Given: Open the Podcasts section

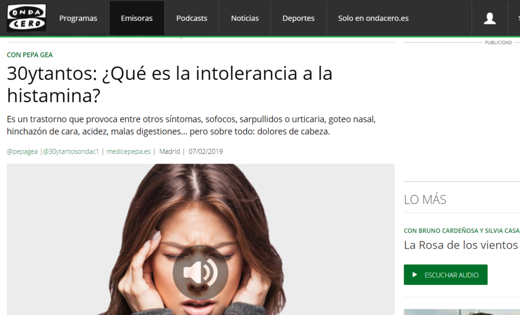Looking at the screenshot, I should tap(191, 18).
